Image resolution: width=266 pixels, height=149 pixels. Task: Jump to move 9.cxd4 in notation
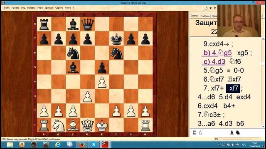[216, 44]
